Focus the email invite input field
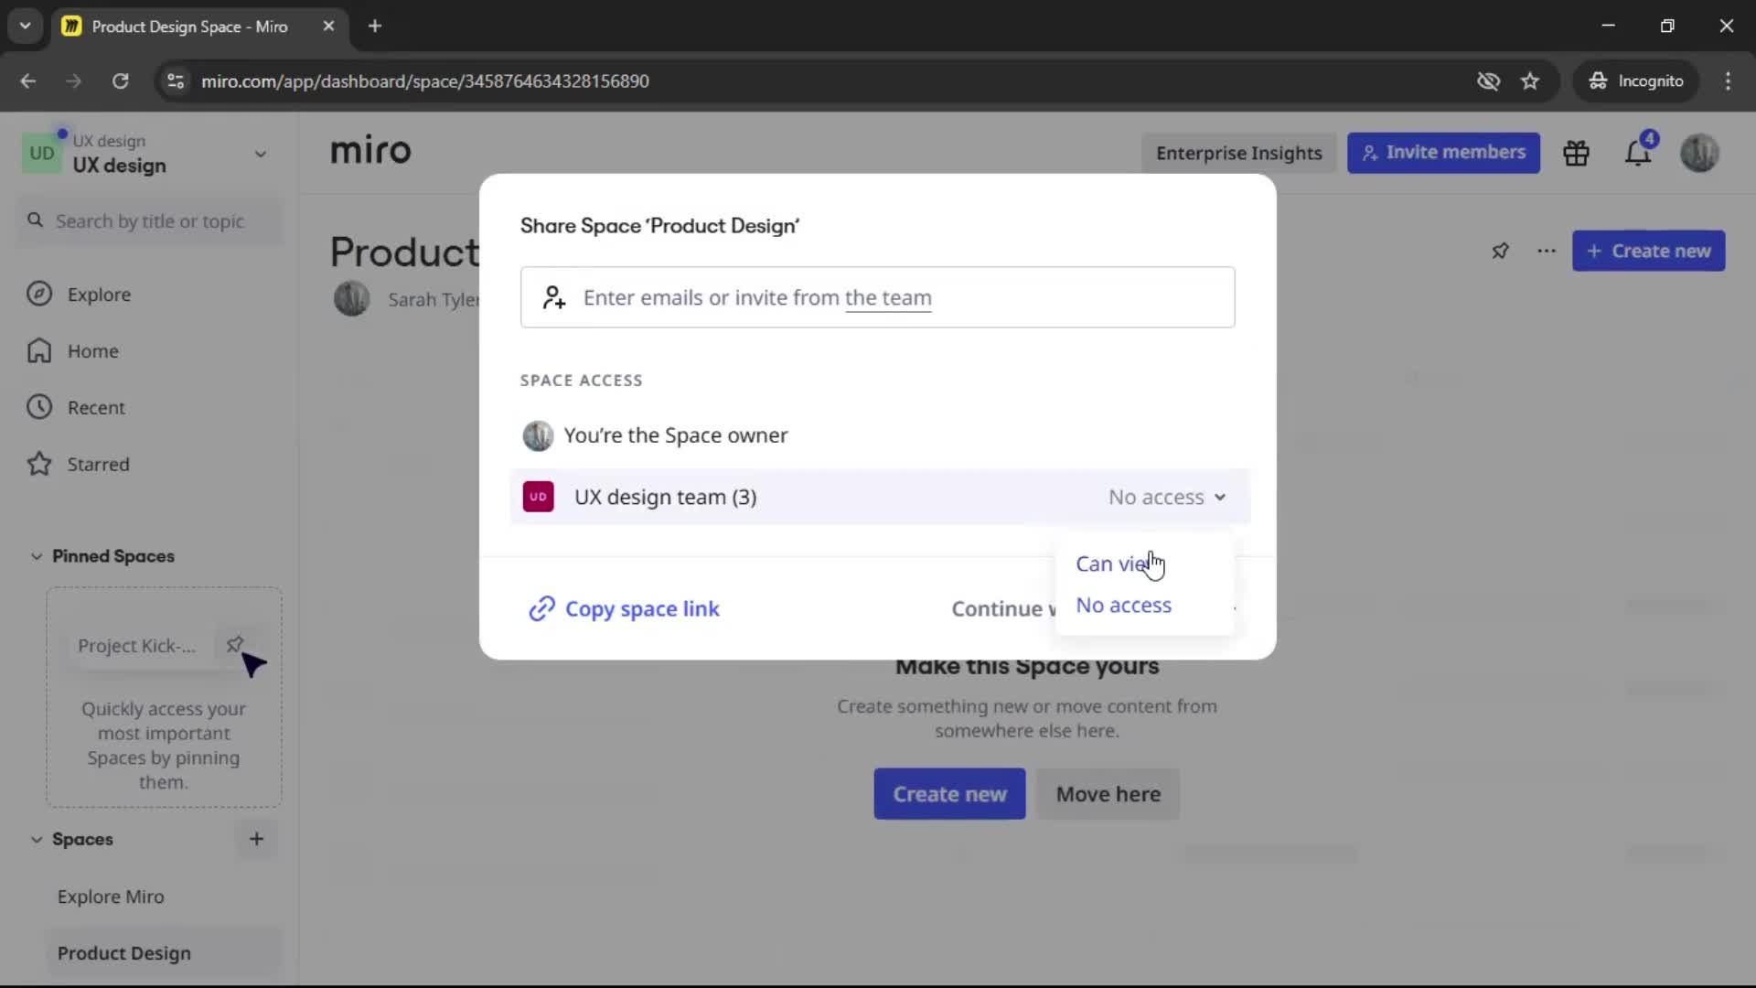The height and width of the screenshot is (988, 1756). 877,297
